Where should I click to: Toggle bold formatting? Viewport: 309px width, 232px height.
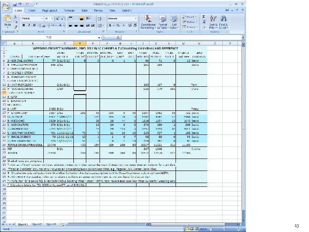(x=24, y=25)
